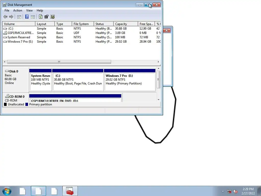Open the Action menu
This screenshot has height=196, width=261.
(x=18, y=10)
